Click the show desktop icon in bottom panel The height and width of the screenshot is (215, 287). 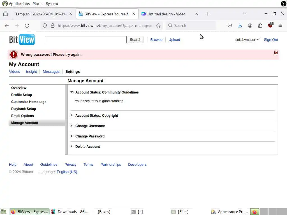(3, 212)
